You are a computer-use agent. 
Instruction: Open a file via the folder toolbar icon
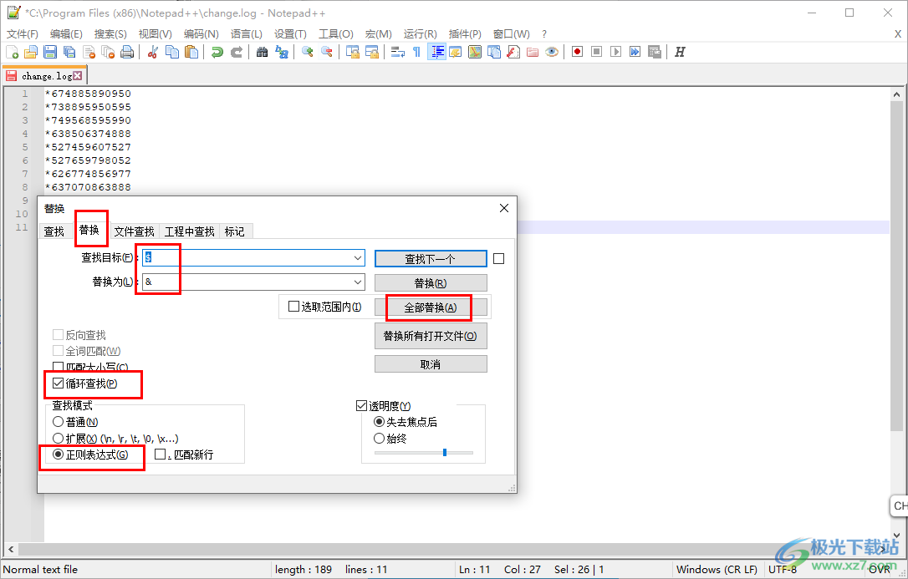click(x=31, y=52)
